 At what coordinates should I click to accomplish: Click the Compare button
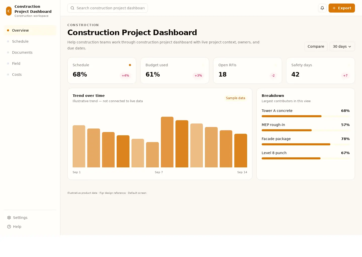(x=316, y=46)
